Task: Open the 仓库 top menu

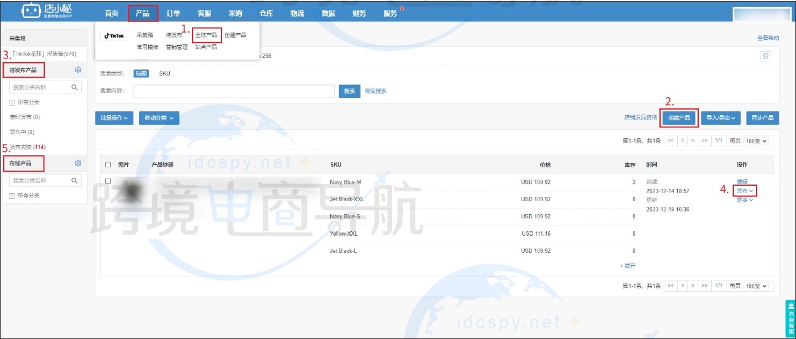Action: click(266, 13)
